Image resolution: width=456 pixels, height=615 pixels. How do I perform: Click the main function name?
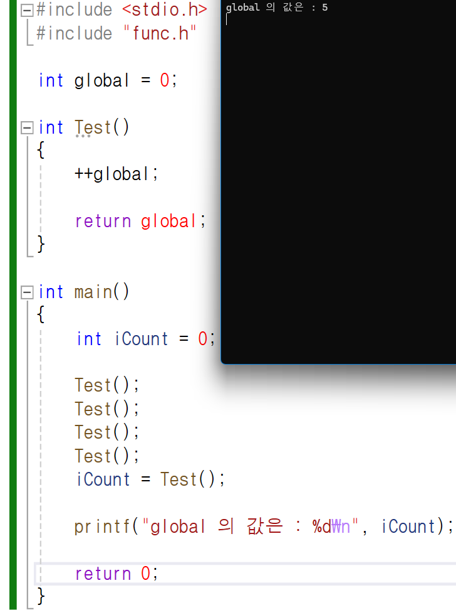coord(93,292)
